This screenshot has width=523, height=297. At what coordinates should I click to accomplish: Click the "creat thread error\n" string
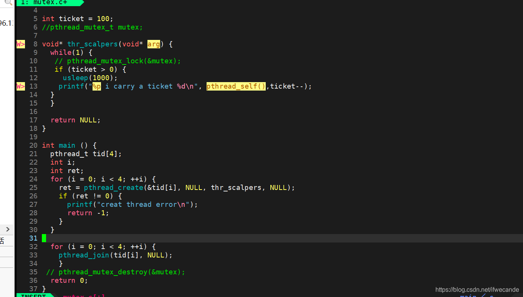tap(143, 205)
